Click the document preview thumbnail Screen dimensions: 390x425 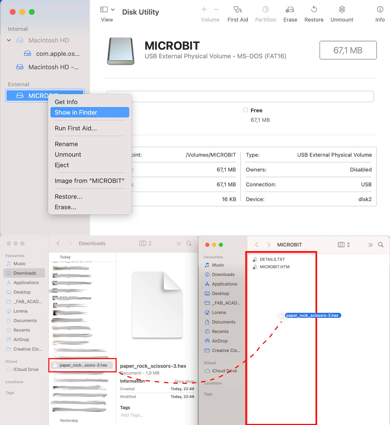click(157, 305)
